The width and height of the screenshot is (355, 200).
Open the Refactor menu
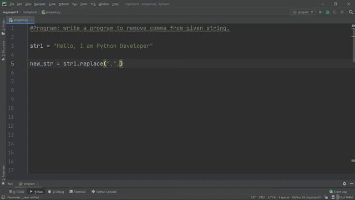[x=64, y=4]
